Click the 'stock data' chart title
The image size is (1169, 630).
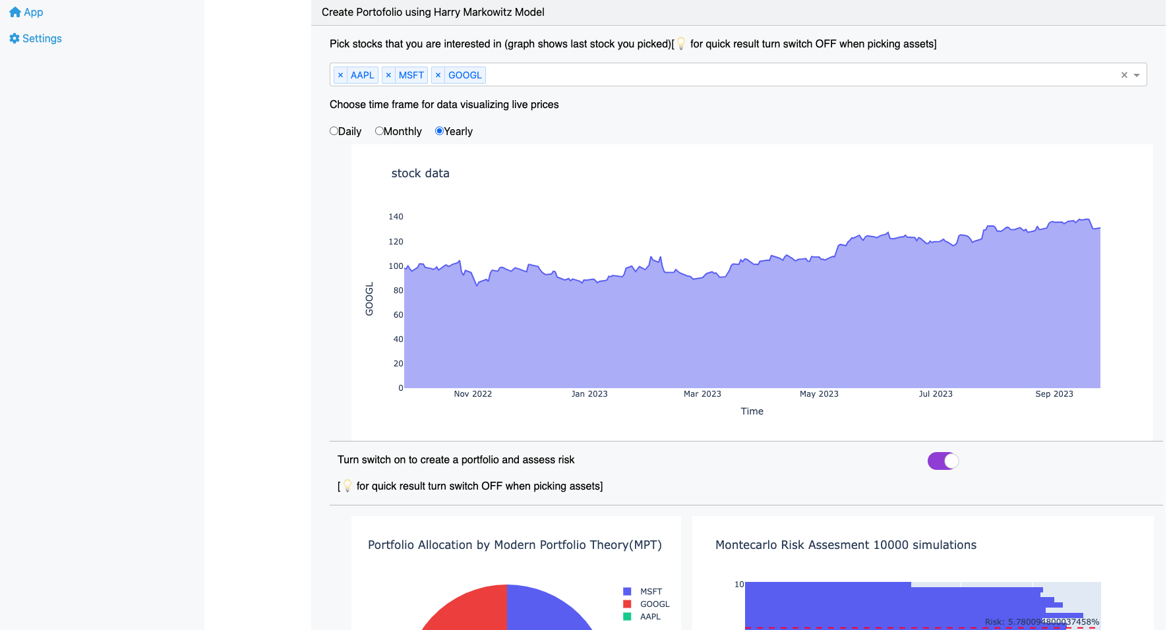point(421,173)
